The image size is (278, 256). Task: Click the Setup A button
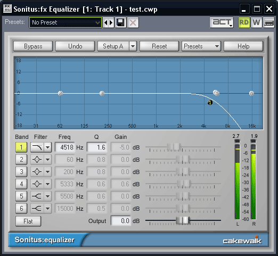click(113, 46)
